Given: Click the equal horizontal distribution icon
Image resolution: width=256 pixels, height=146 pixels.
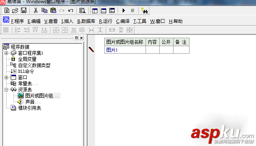Looking at the screenshot, I should click(x=82, y=30).
